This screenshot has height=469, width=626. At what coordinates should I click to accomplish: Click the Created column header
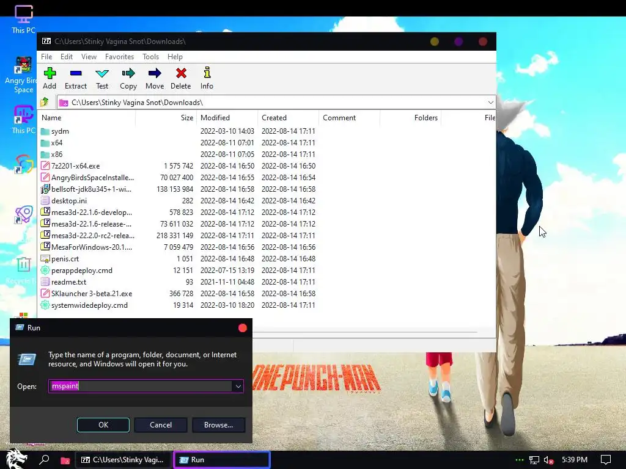click(x=289, y=118)
